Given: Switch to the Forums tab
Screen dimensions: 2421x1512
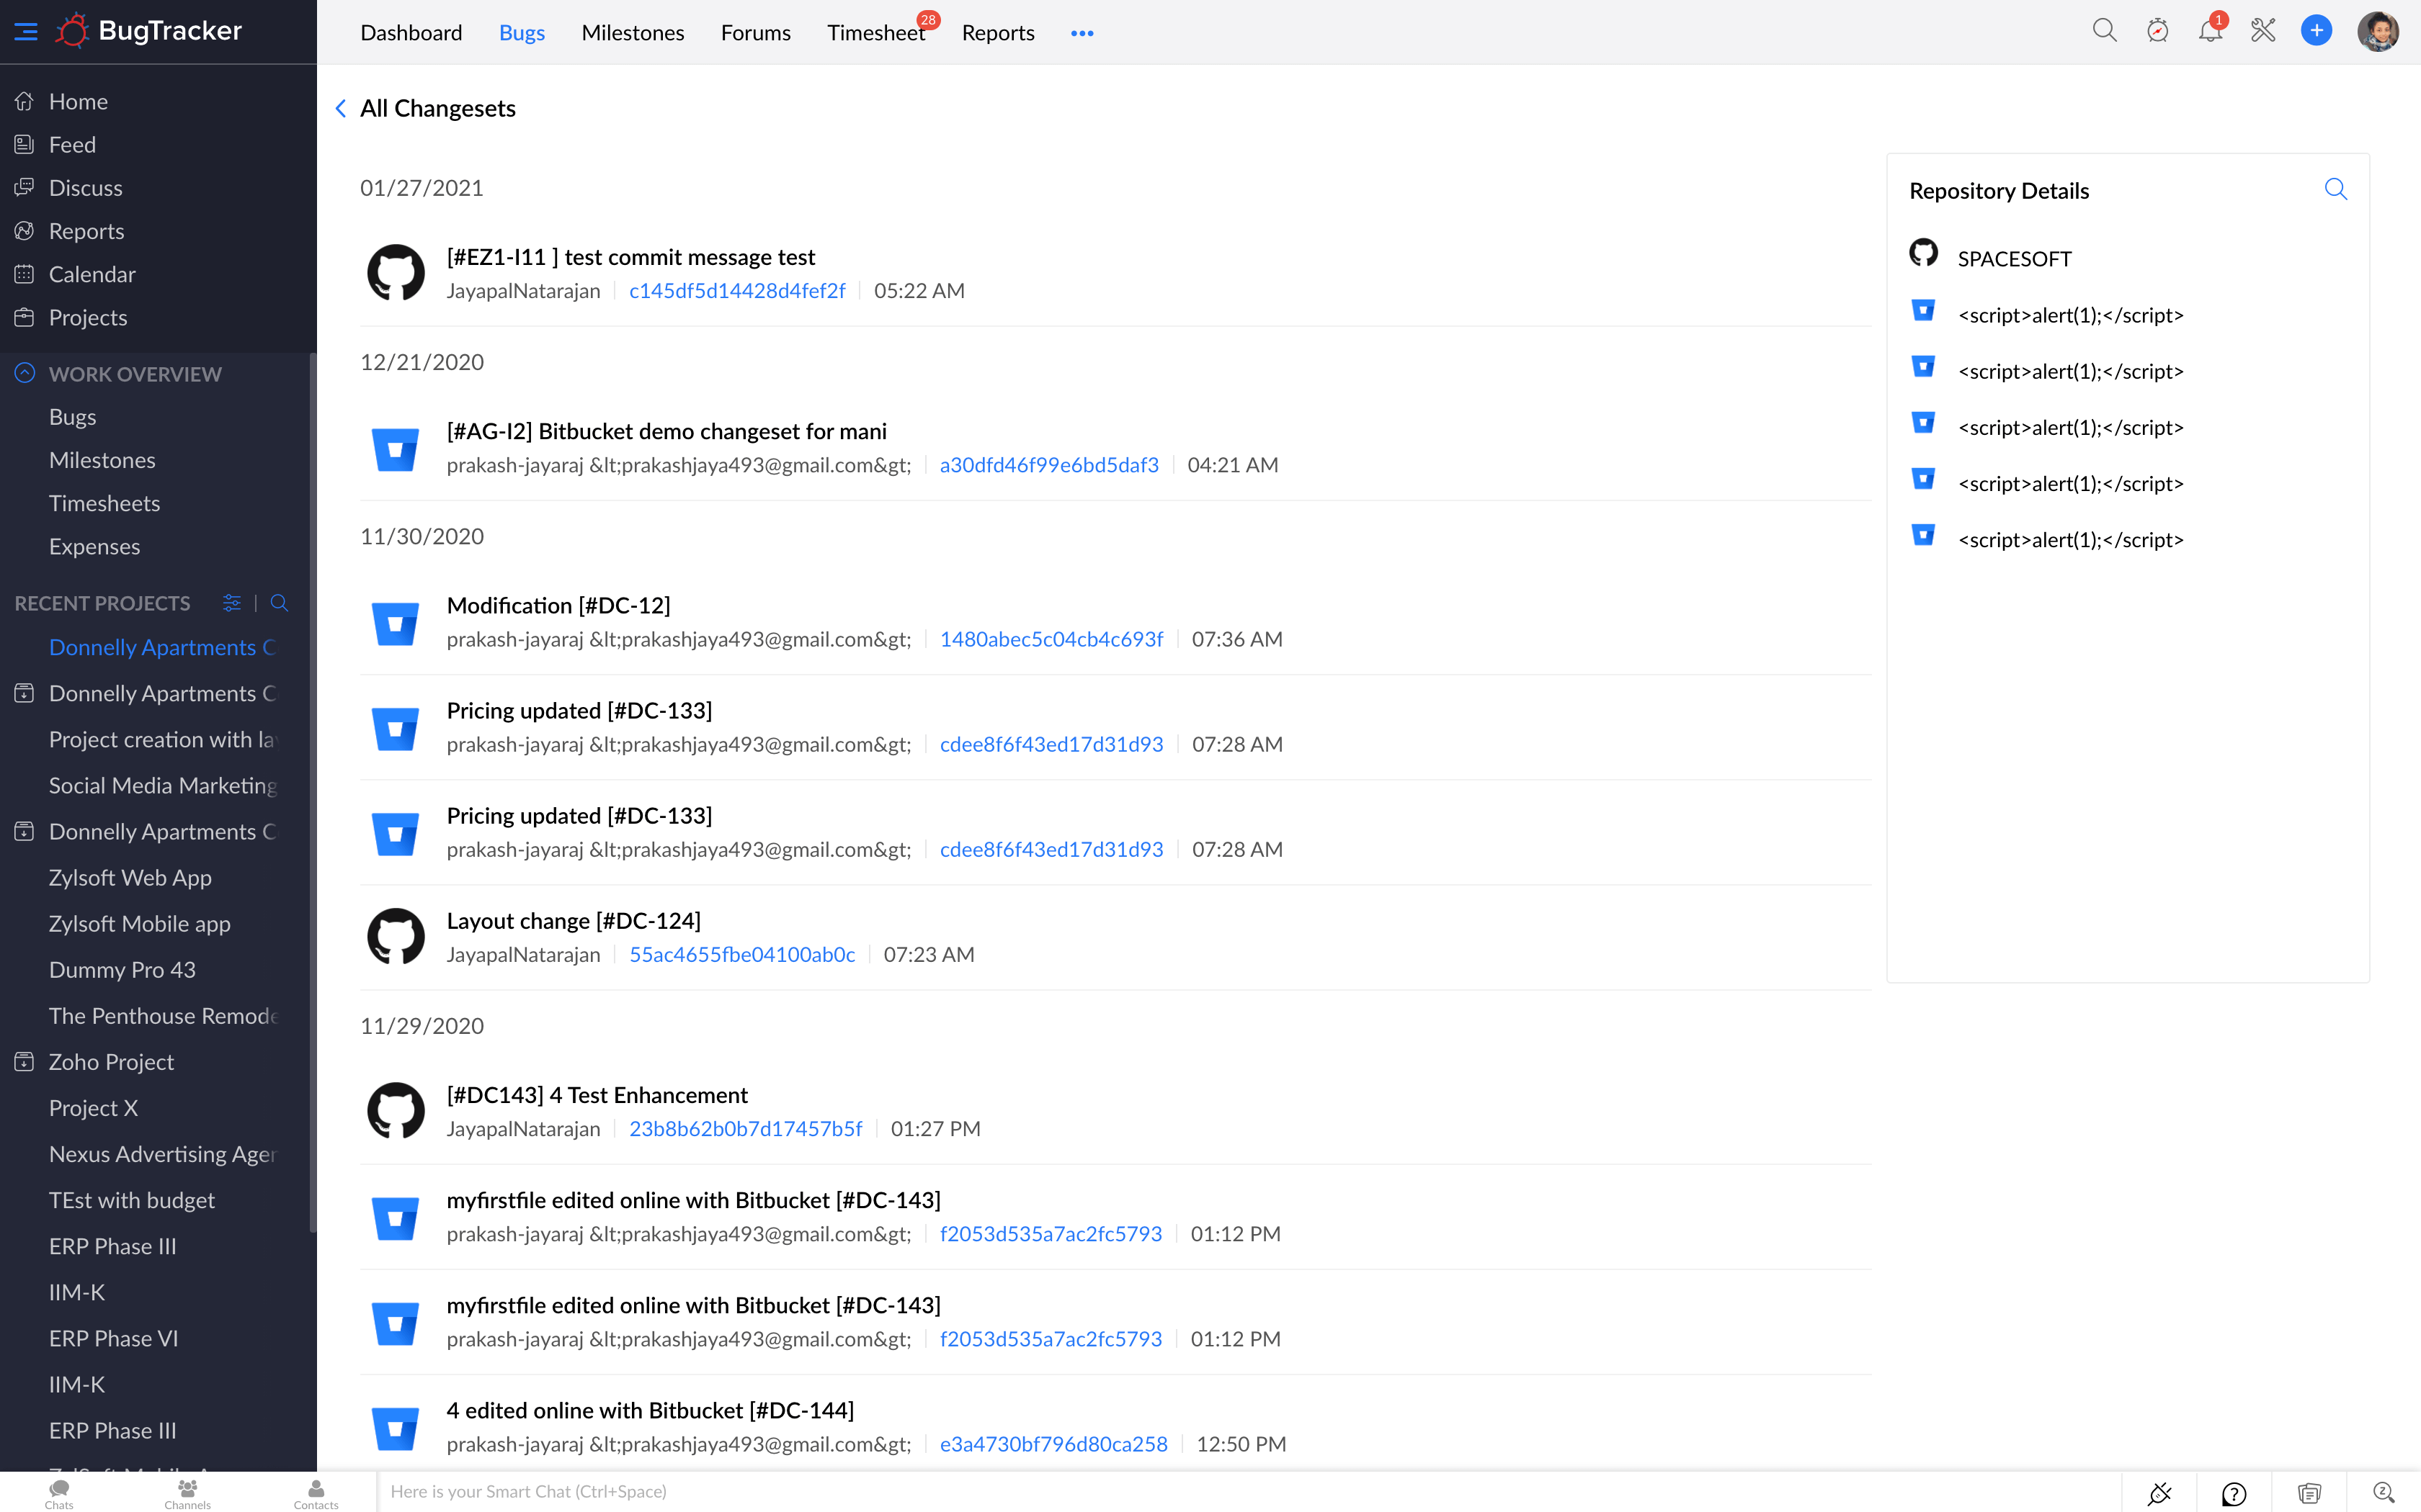Looking at the screenshot, I should pyautogui.click(x=757, y=33).
